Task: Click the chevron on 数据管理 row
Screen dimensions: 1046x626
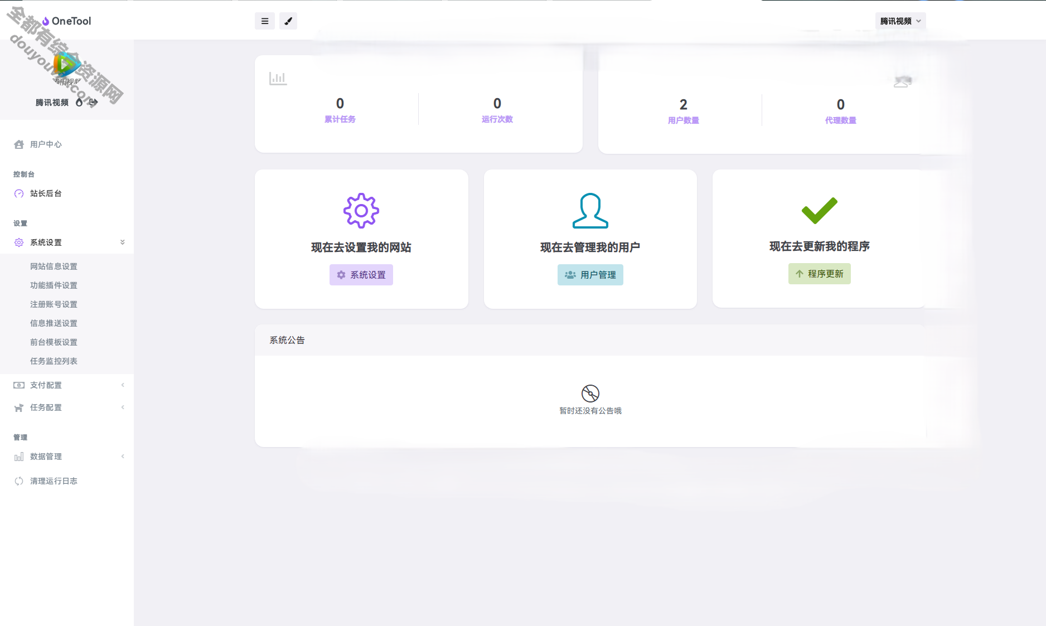Action: pyautogui.click(x=123, y=457)
